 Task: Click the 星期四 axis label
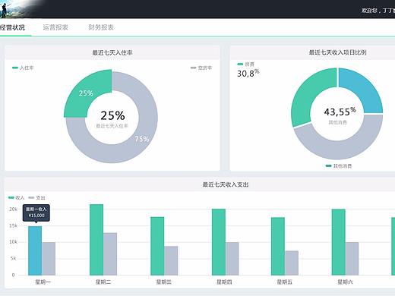click(224, 282)
